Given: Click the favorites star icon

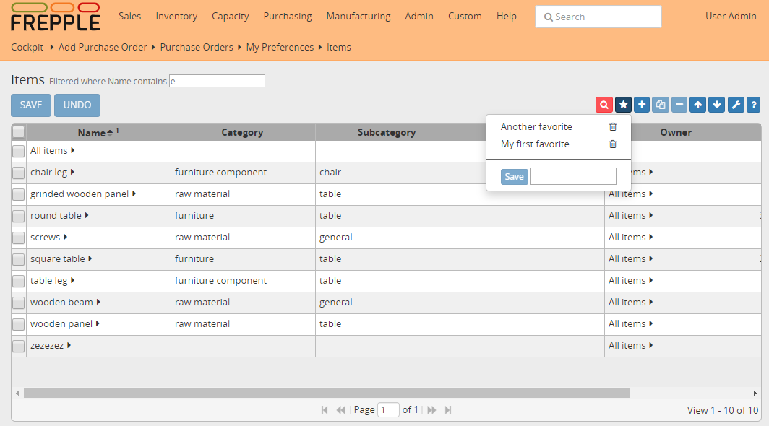Looking at the screenshot, I should click(623, 105).
